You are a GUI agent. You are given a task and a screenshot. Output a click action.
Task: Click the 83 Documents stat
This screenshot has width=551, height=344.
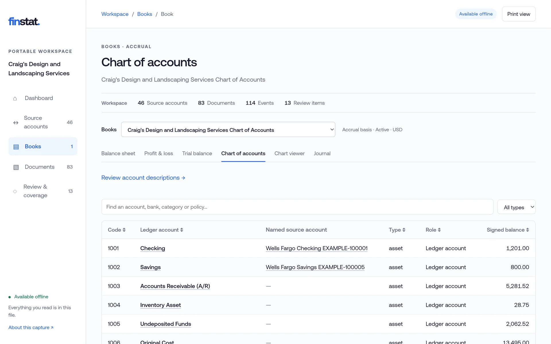(x=216, y=103)
